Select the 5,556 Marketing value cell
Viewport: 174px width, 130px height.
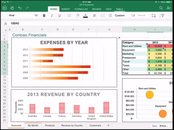click(155, 54)
